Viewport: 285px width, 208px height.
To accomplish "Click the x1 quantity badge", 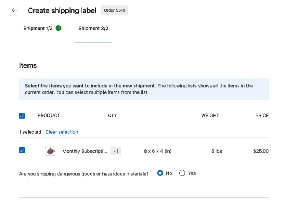I will tap(116, 151).
